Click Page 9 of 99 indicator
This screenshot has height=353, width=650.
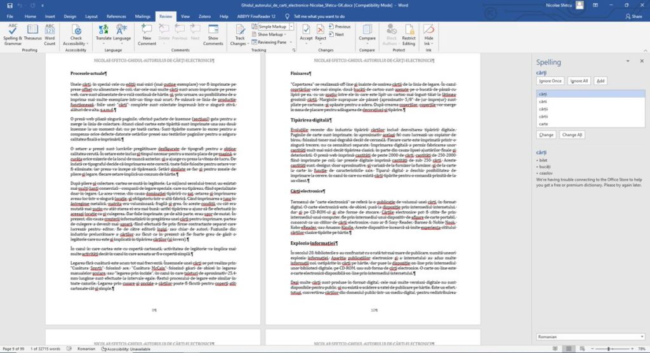(13, 349)
